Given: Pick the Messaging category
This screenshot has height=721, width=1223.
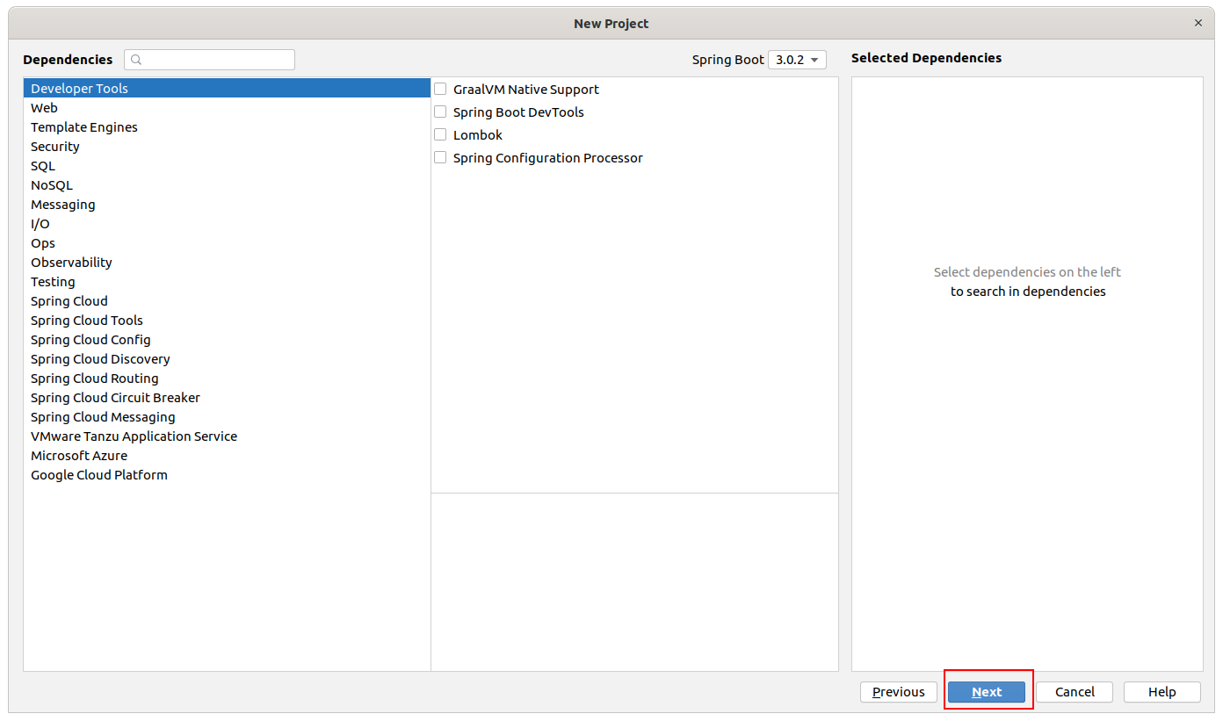Looking at the screenshot, I should point(63,205).
